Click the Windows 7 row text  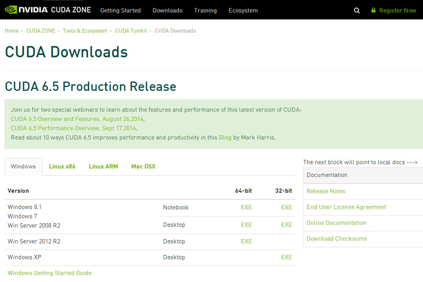pyautogui.click(x=23, y=217)
